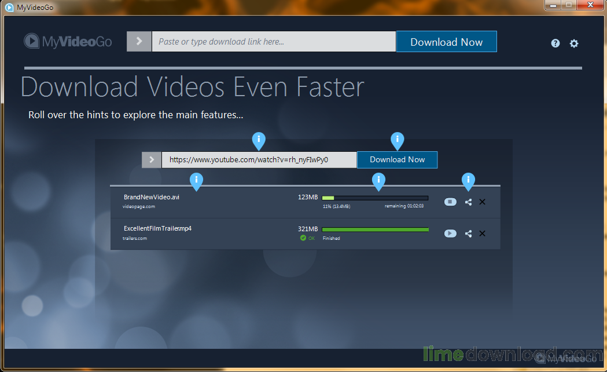
Task: Stop the BrandNewVideo.avi download
Action: [x=450, y=202]
